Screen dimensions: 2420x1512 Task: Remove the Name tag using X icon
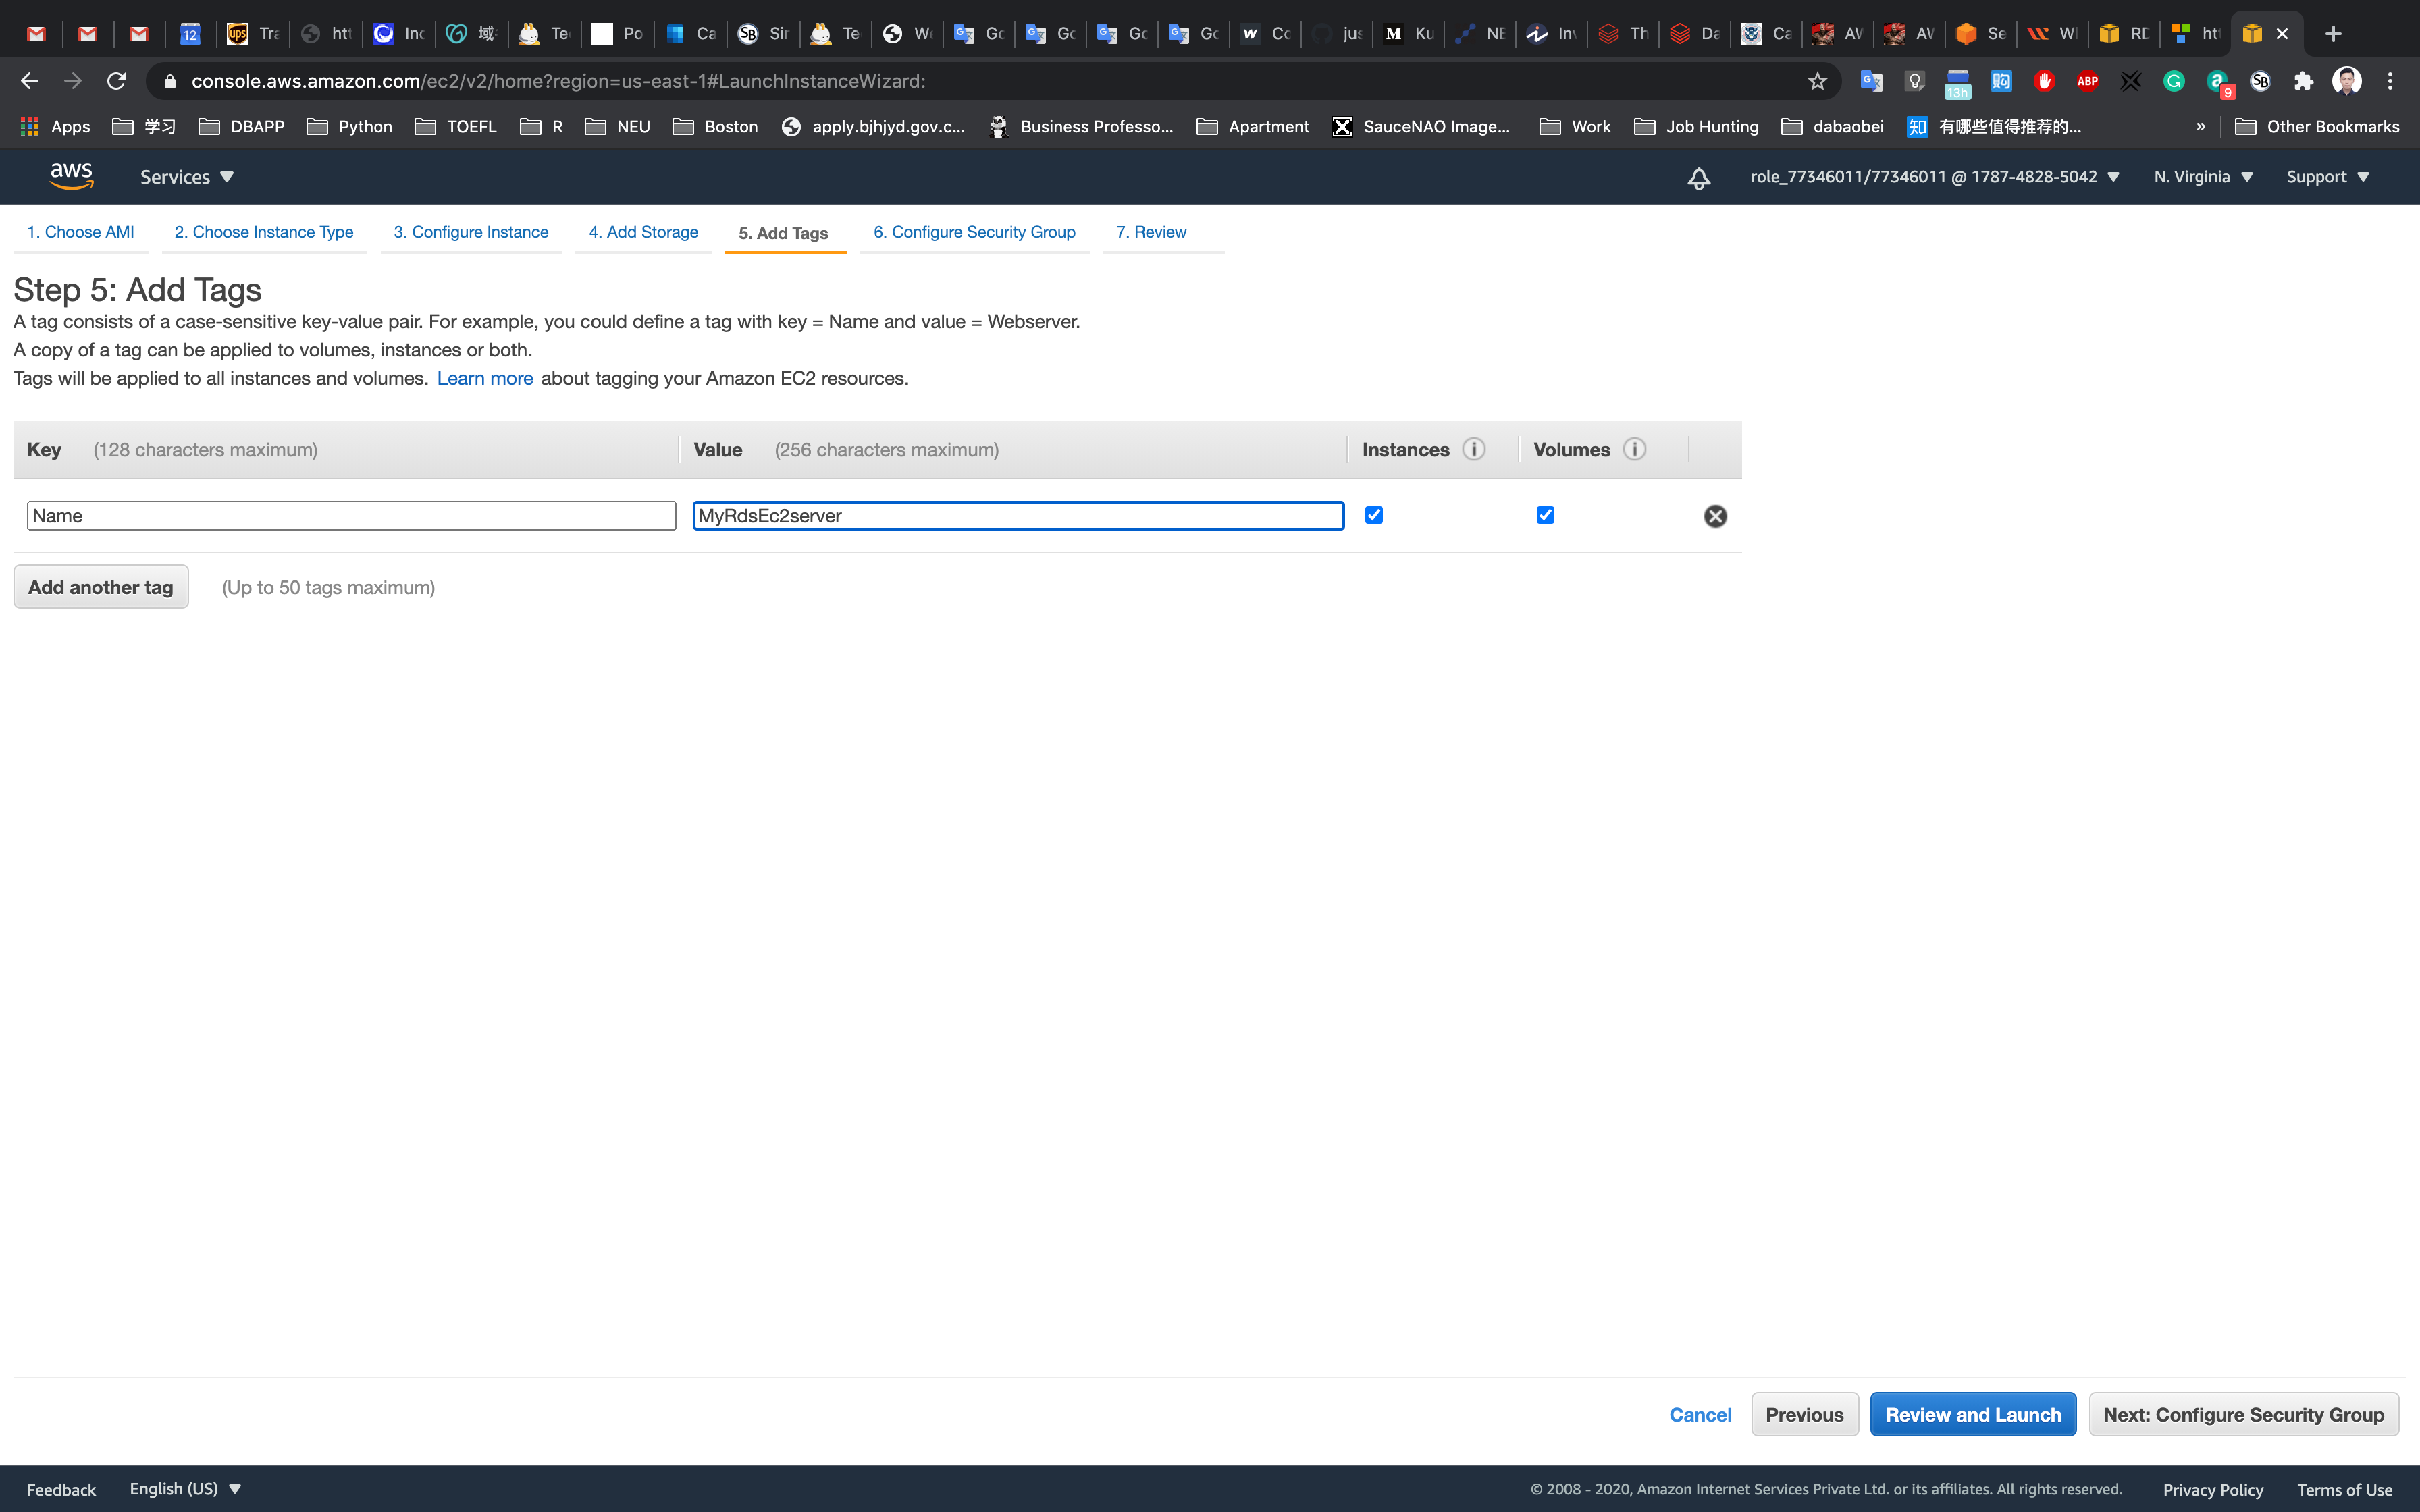point(1715,516)
